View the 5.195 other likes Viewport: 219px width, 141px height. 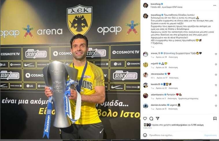pyautogui.click(x=197, y=125)
